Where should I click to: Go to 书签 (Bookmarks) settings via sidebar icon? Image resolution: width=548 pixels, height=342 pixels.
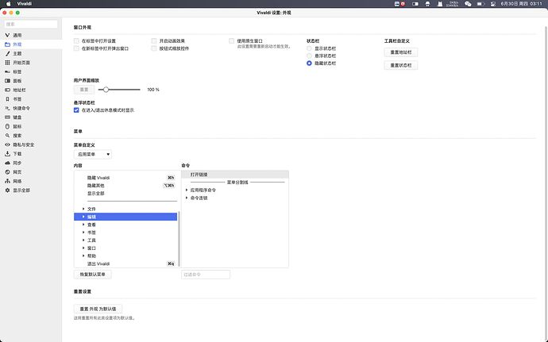click(7, 98)
